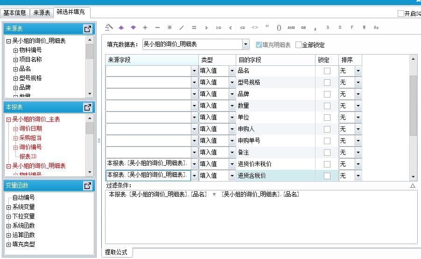421x259 pixels.
Task: Collapse the 吴小姐的询价_主表 node
Action: point(8,119)
